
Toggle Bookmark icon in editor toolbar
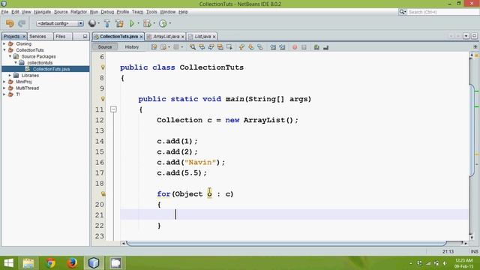tap(260, 47)
